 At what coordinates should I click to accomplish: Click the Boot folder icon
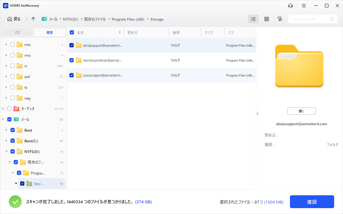(x=20, y=130)
